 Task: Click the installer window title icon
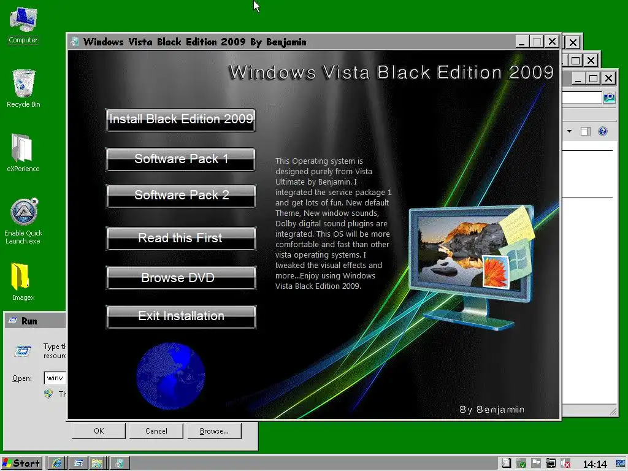click(74, 42)
